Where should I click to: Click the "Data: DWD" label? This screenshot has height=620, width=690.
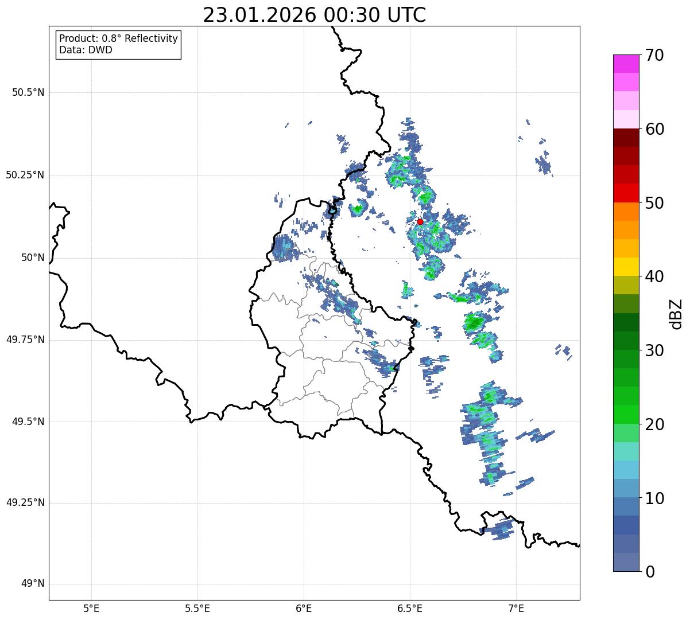point(86,50)
